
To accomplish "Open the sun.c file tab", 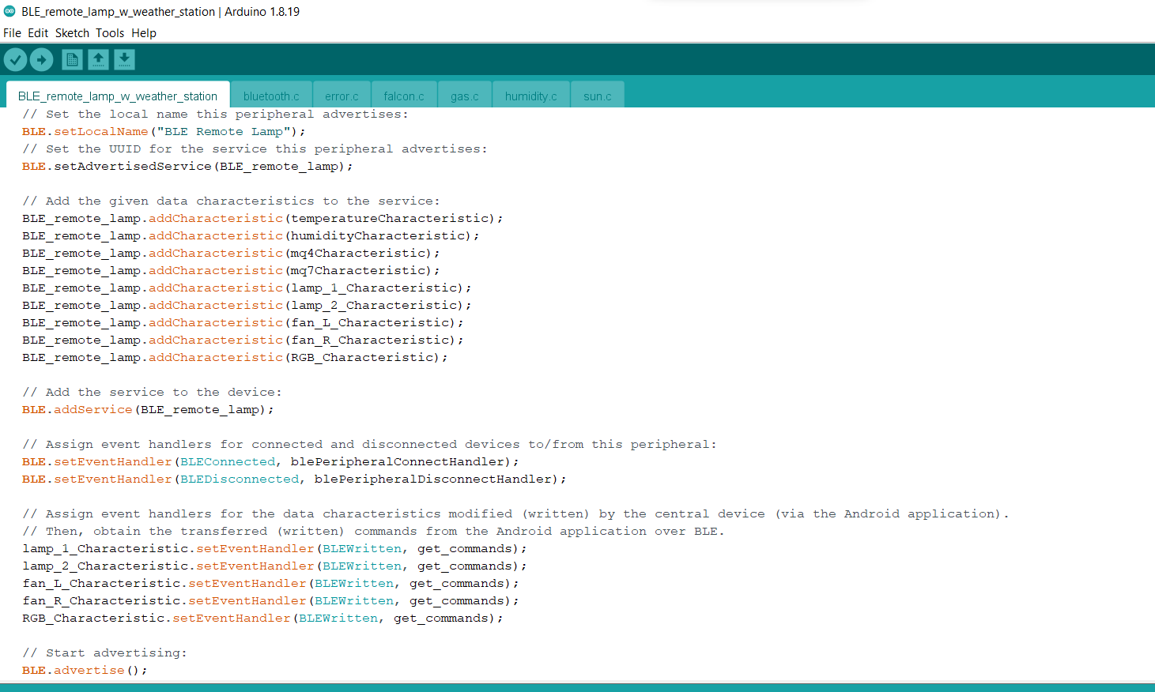I will pyautogui.click(x=597, y=96).
